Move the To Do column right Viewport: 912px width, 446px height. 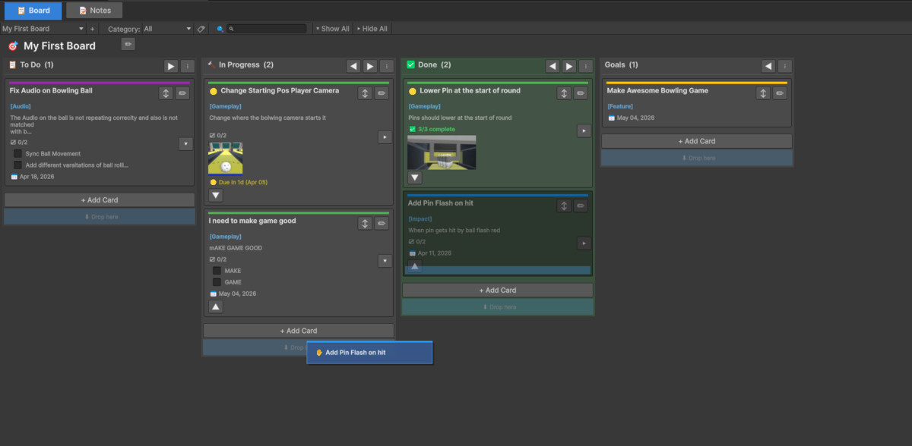[x=171, y=66]
